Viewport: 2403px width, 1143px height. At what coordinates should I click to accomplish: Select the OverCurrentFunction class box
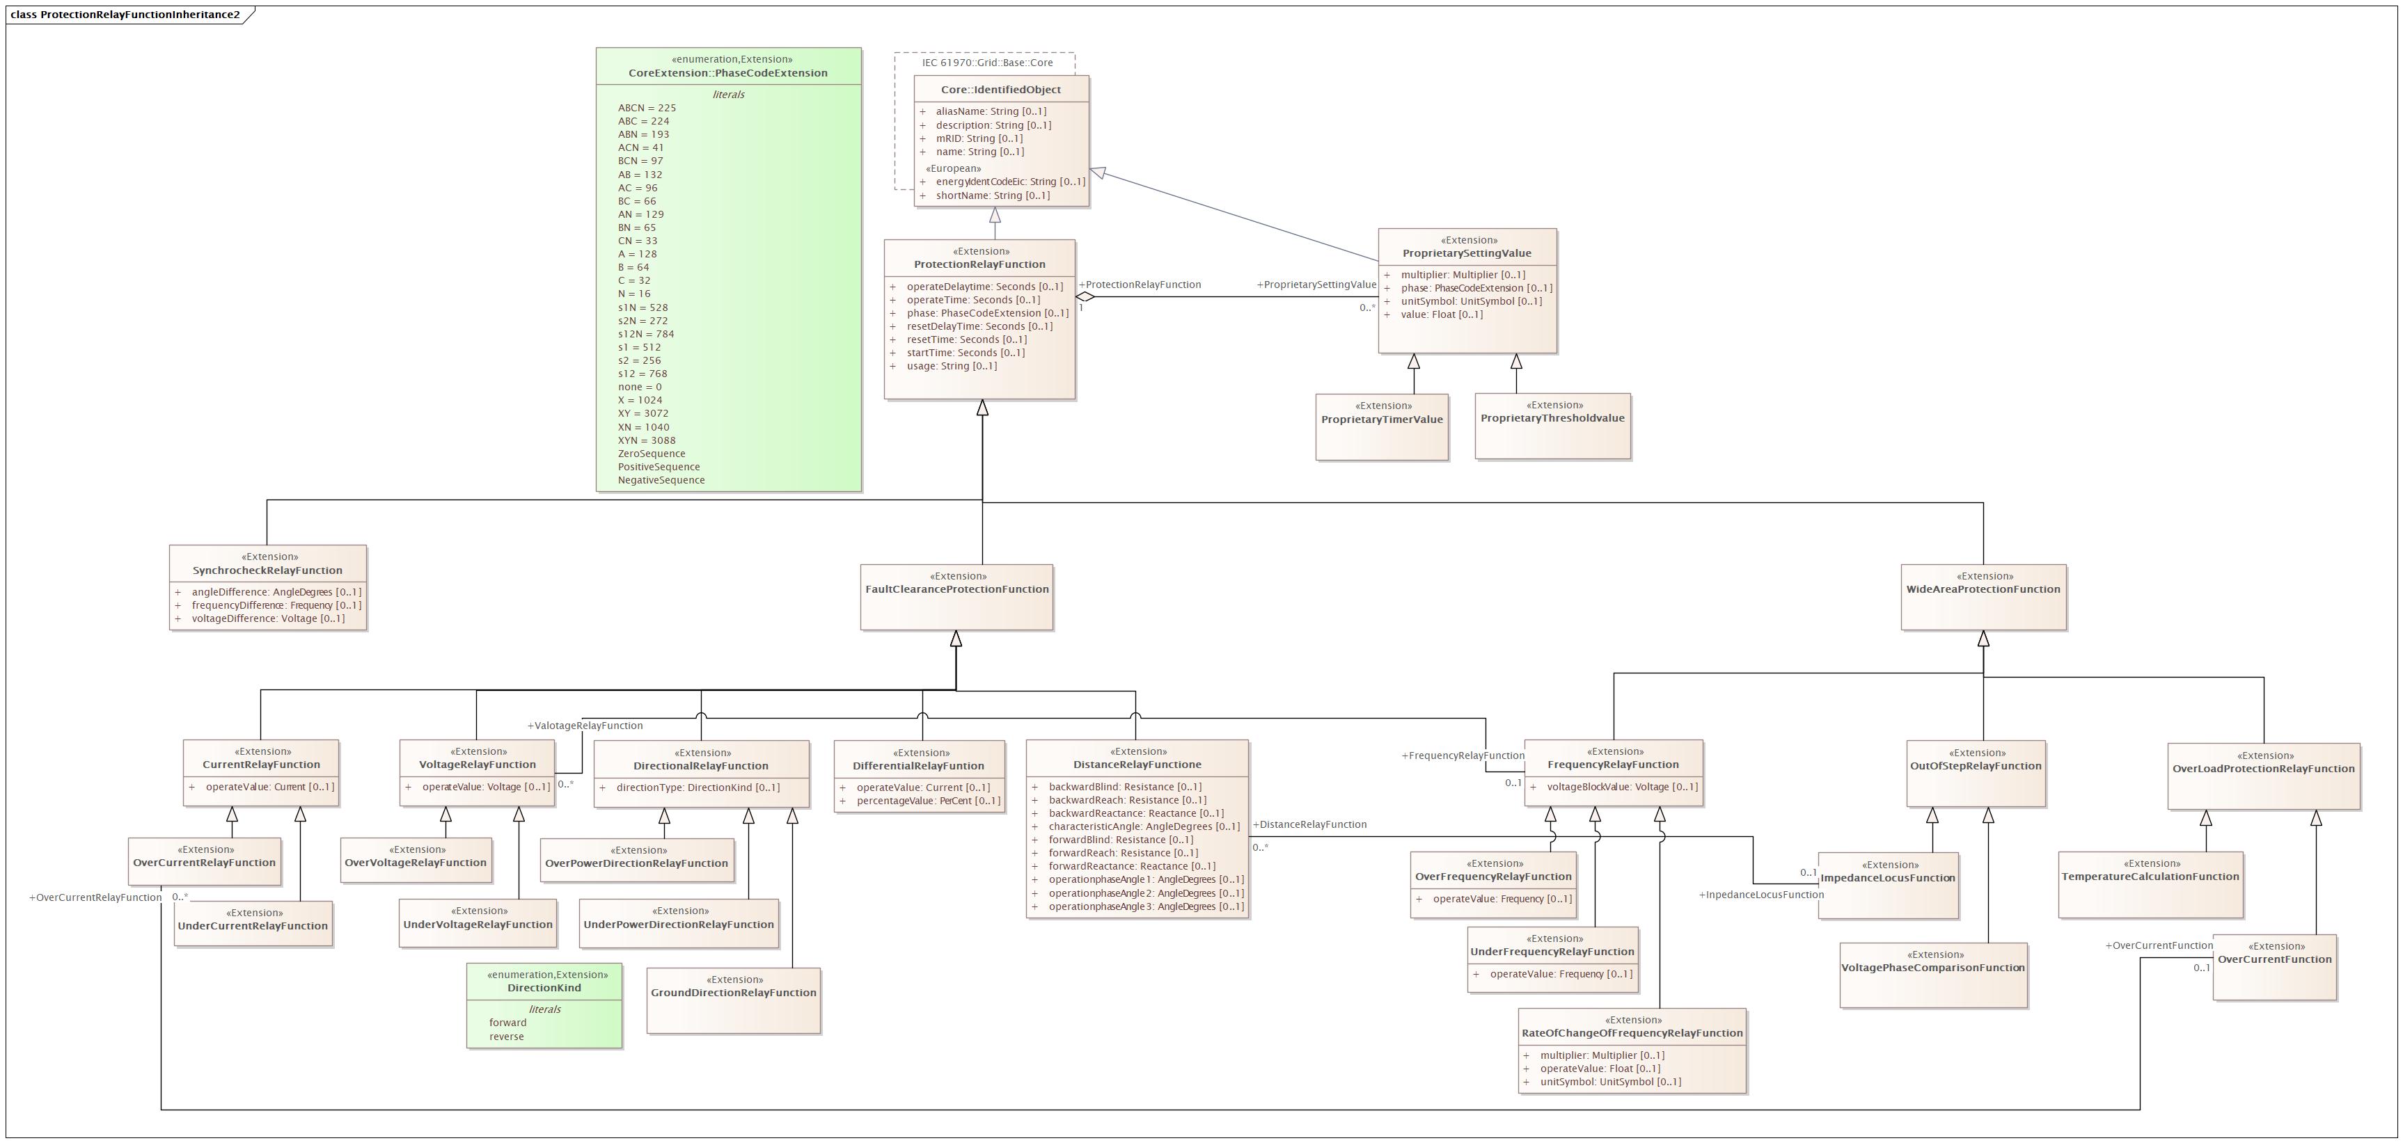(x=2274, y=968)
